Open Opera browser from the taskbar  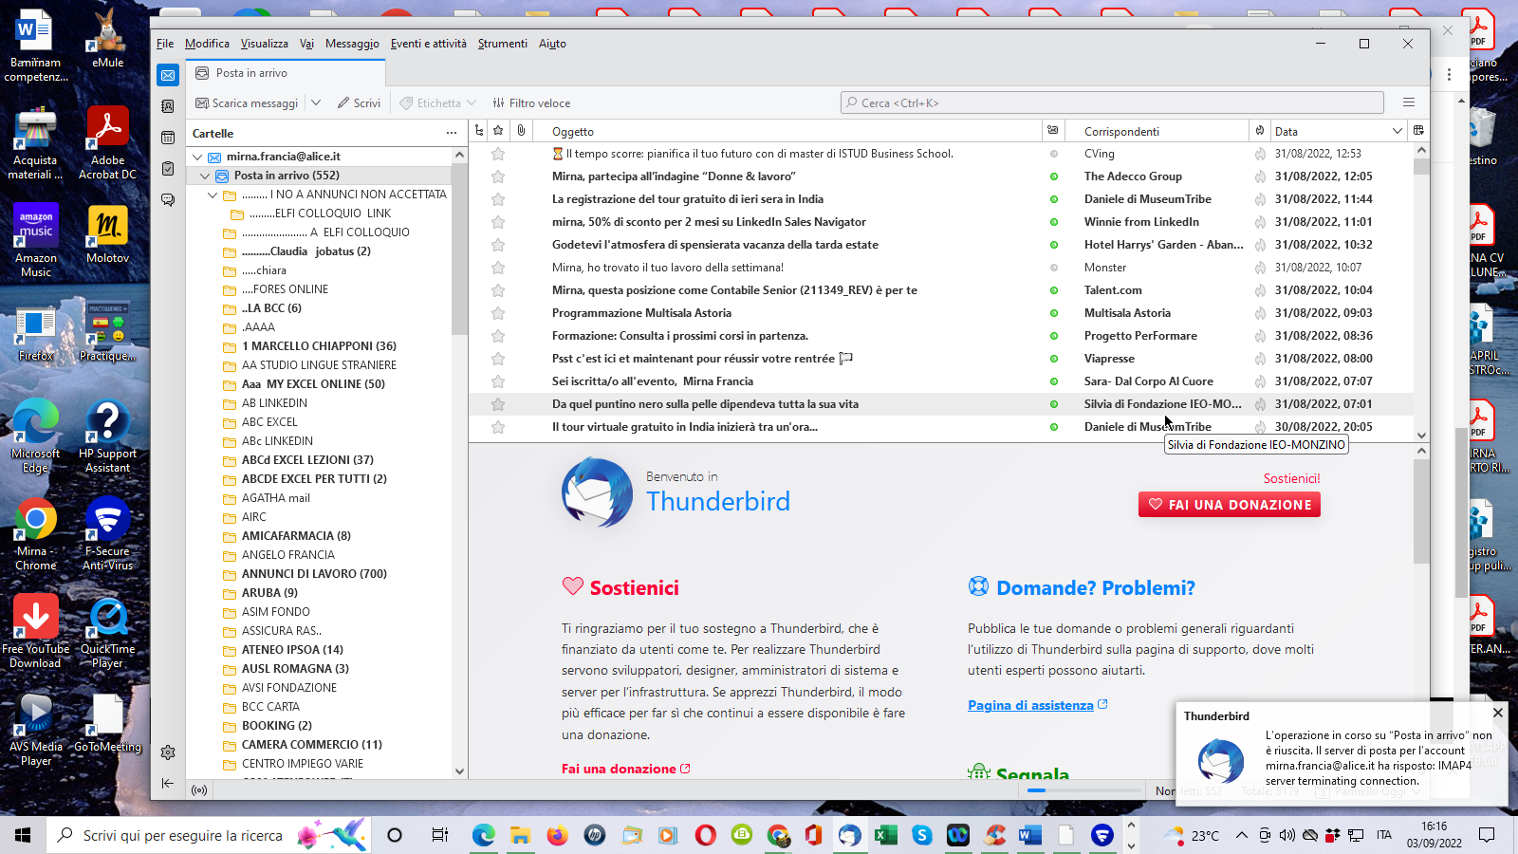(705, 835)
